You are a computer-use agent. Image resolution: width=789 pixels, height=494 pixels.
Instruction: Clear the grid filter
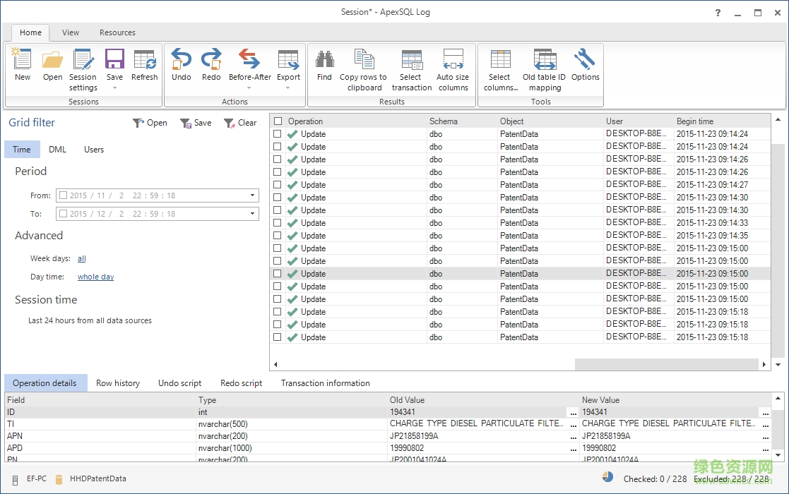[240, 122]
